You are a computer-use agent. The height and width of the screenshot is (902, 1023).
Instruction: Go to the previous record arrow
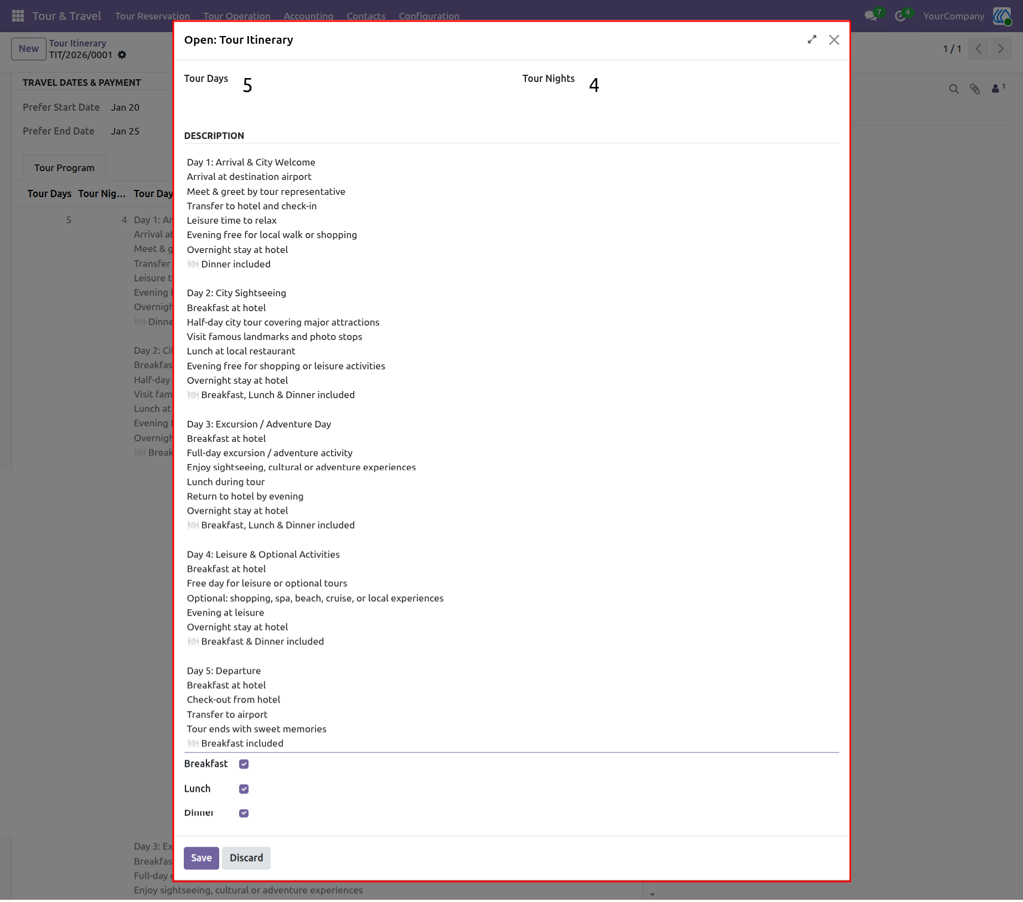(x=979, y=49)
